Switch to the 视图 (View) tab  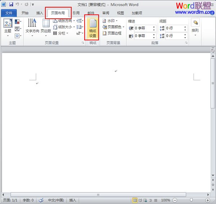coord(120,13)
